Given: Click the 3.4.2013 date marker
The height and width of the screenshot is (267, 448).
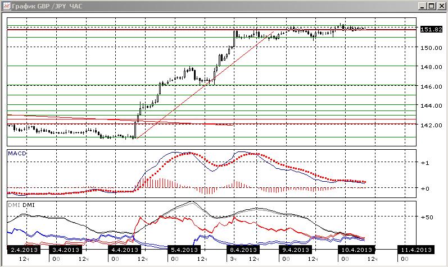Looking at the screenshot, I should (x=66, y=250).
